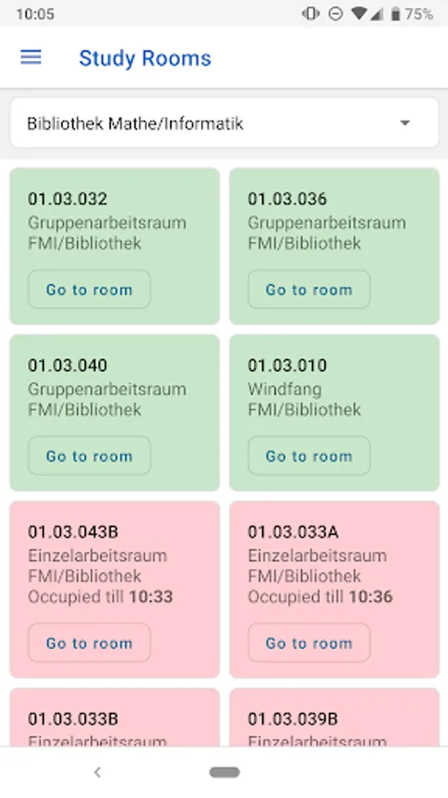448x798 pixels.
Task: Tap the Wi-Fi icon in status bar
Action: tap(359, 13)
